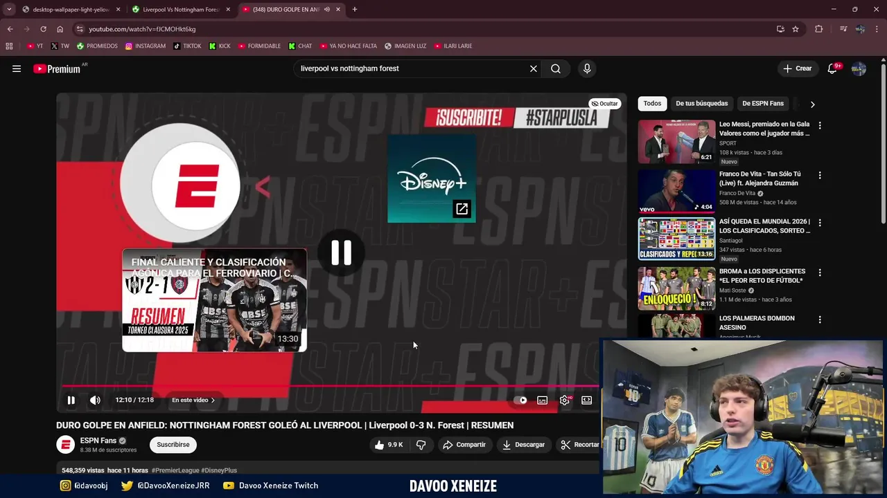Click the #PremierLeague hashtag
This screenshot has width=887, height=498.
(175, 470)
